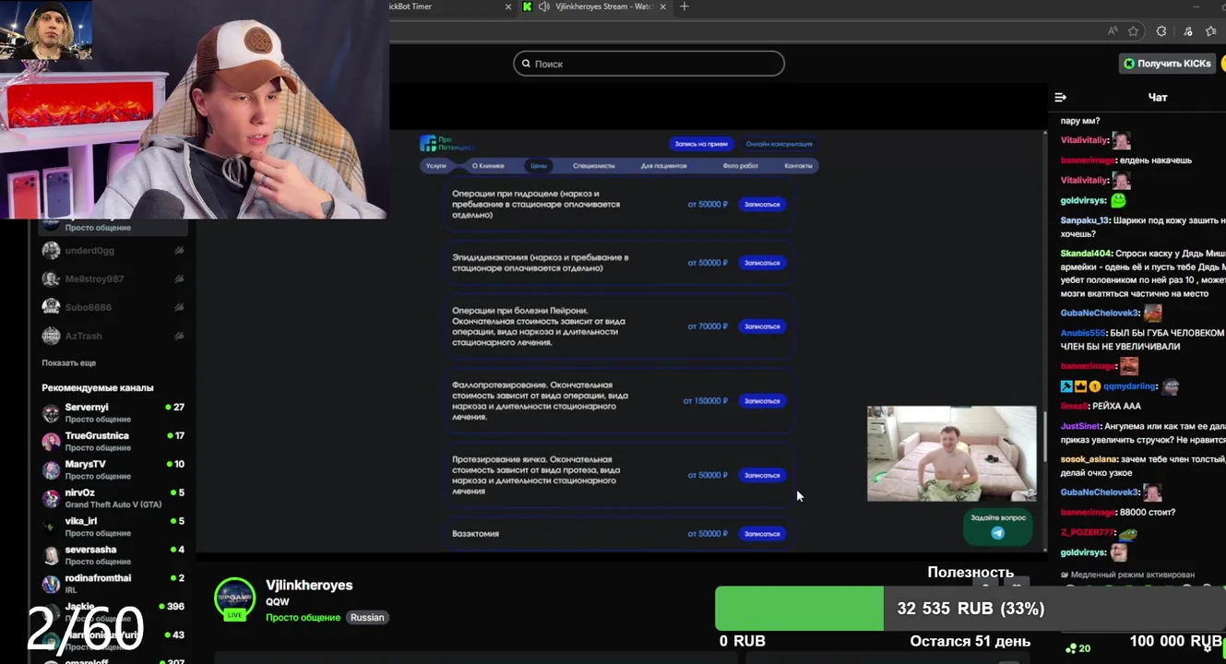Click JustSinet username in chat
1226x664 pixels.
coord(1080,427)
